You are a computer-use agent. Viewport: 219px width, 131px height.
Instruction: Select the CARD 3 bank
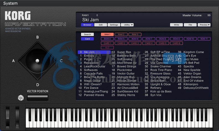(x=135, y=43)
